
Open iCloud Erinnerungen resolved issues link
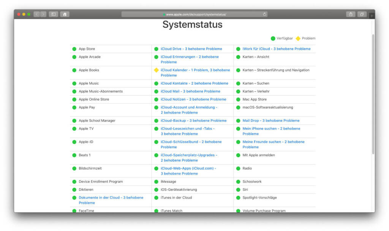pyautogui.click(x=190, y=60)
